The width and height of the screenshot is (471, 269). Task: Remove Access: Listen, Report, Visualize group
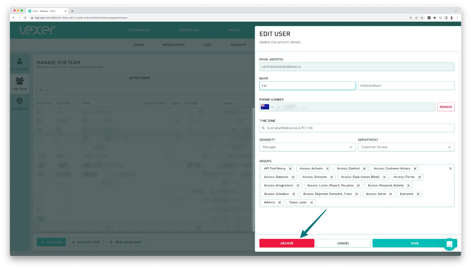(x=358, y=186)
